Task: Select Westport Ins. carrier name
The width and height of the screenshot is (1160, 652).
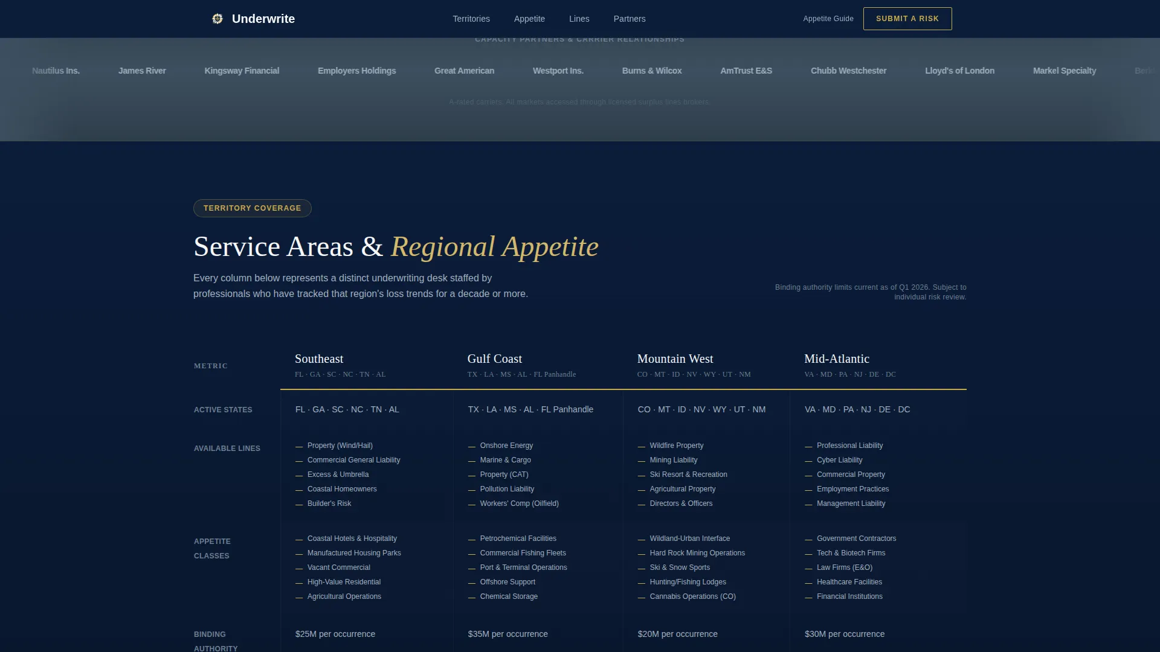Action: [x=558, y=71]
